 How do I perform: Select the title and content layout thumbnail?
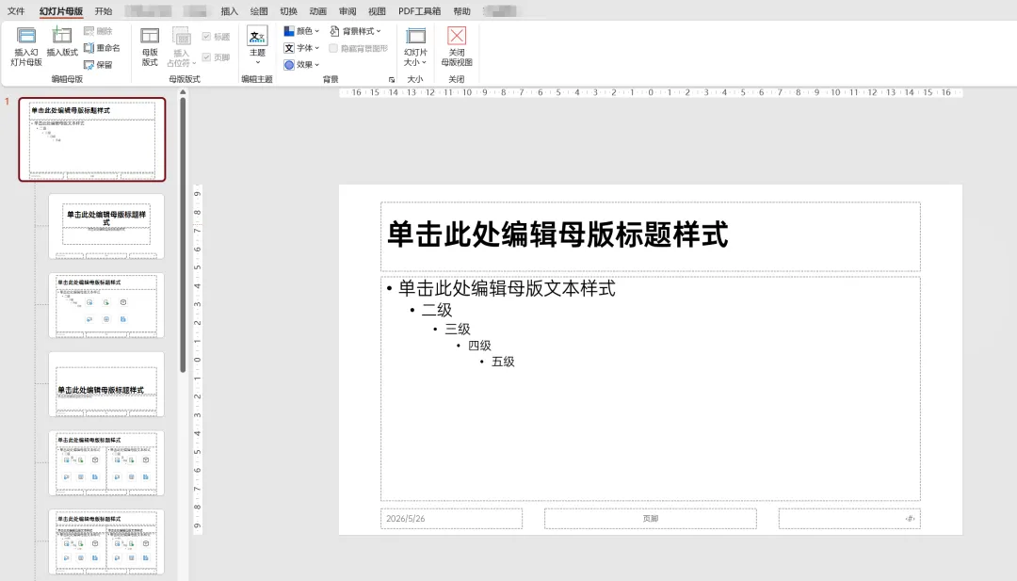106,305
